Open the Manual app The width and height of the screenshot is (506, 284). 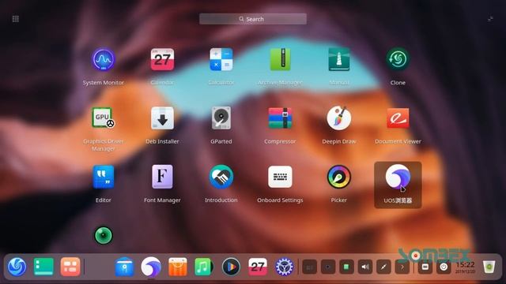(339, 60)
